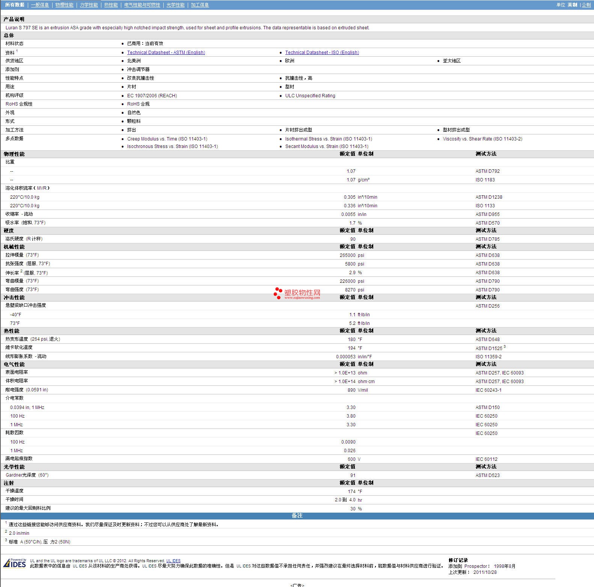This screenshot has height=587, width=594.
Task: Open Technical Datasheet - ISO (English) link
Action: click(322, 53)
